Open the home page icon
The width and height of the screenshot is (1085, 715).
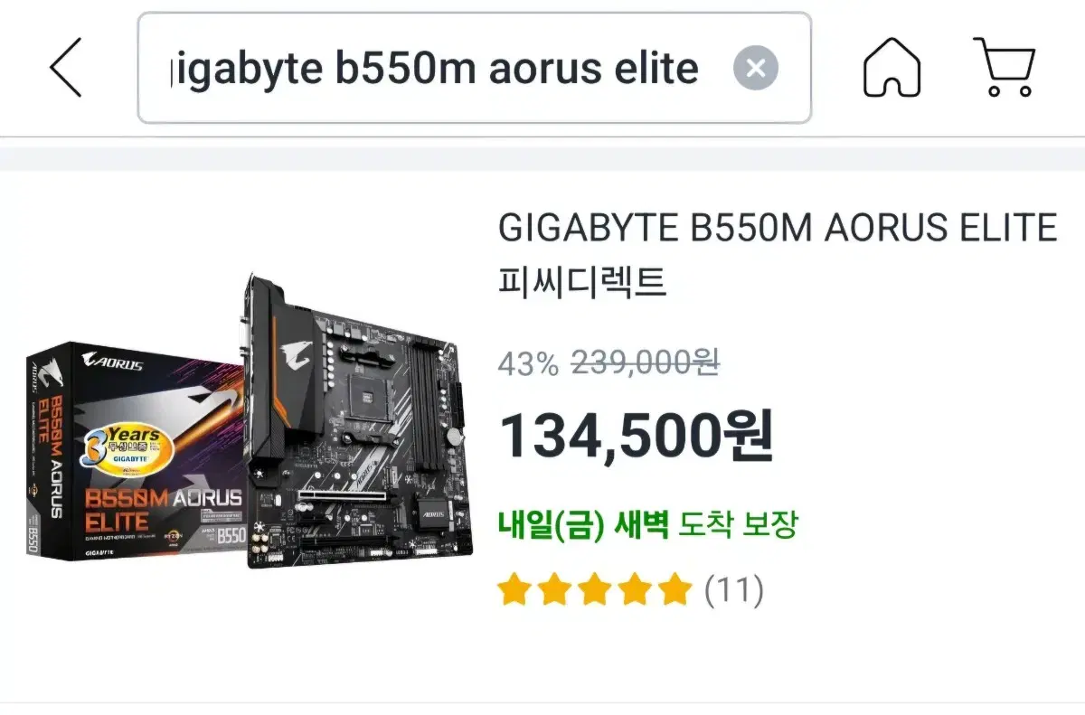(x=892, y=68)
